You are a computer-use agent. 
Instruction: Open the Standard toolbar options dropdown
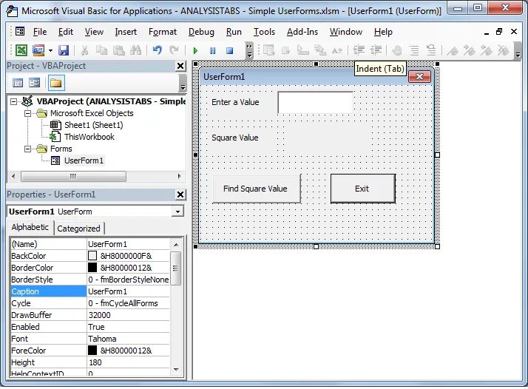[249, 51]
